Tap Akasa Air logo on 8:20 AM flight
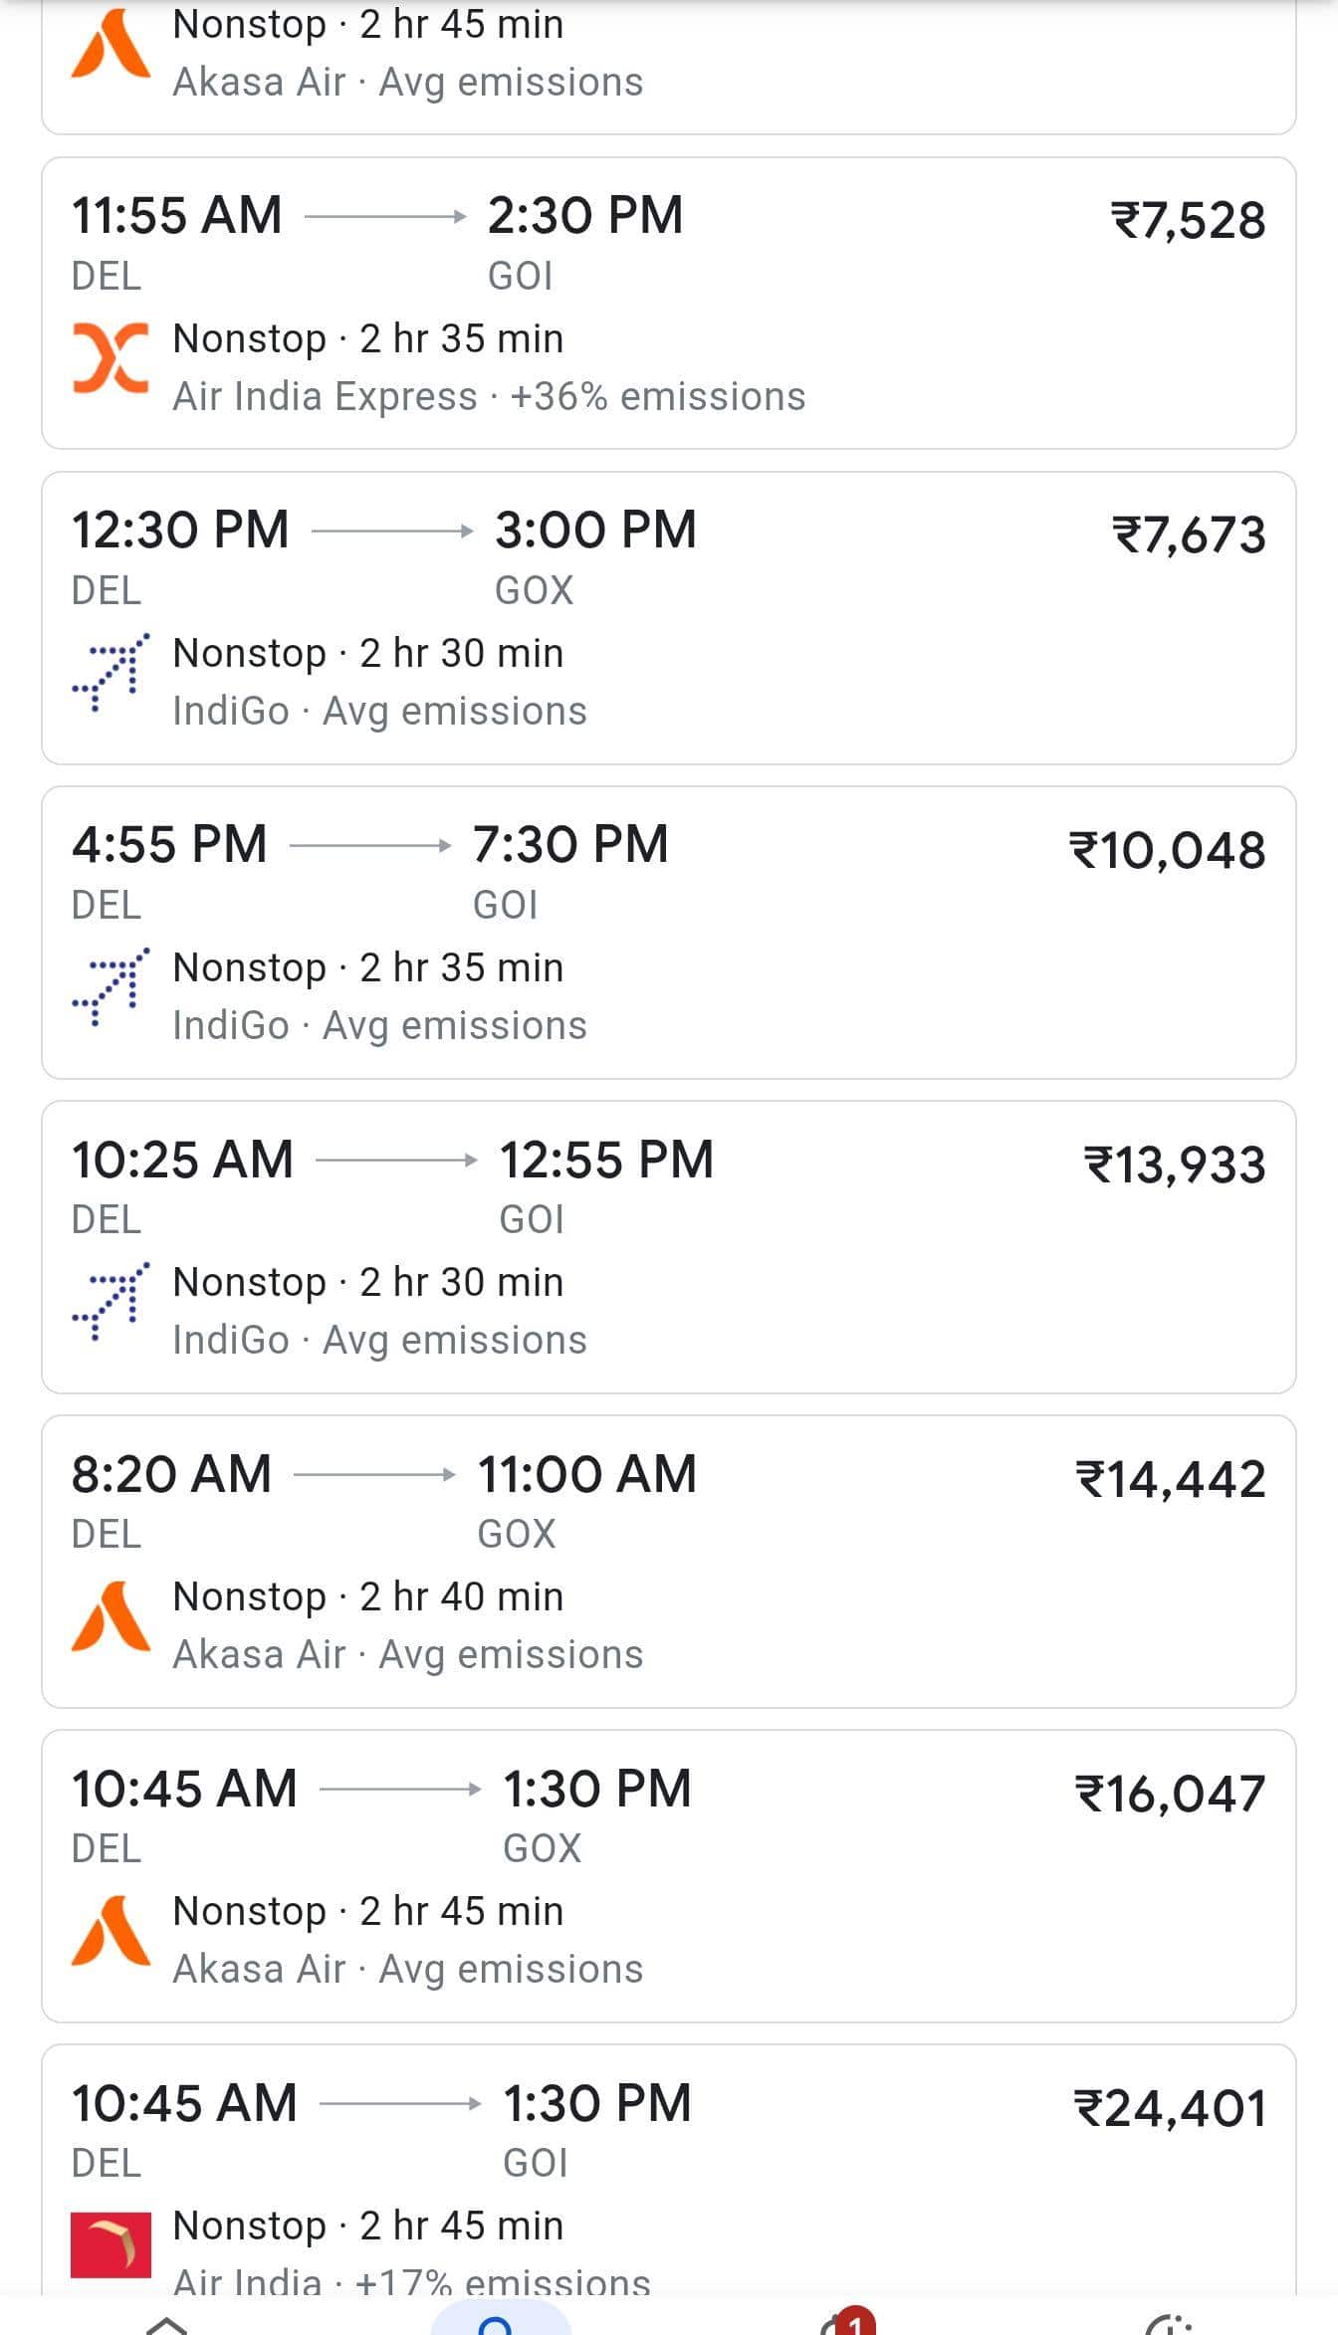This screenshot has width=1338, height=2335. tap(111, 1616)
